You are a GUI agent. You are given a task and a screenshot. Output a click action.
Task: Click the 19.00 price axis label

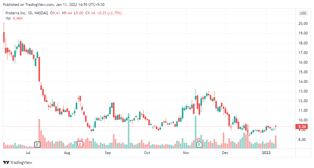pyautogui.click(x=303, y=33)
